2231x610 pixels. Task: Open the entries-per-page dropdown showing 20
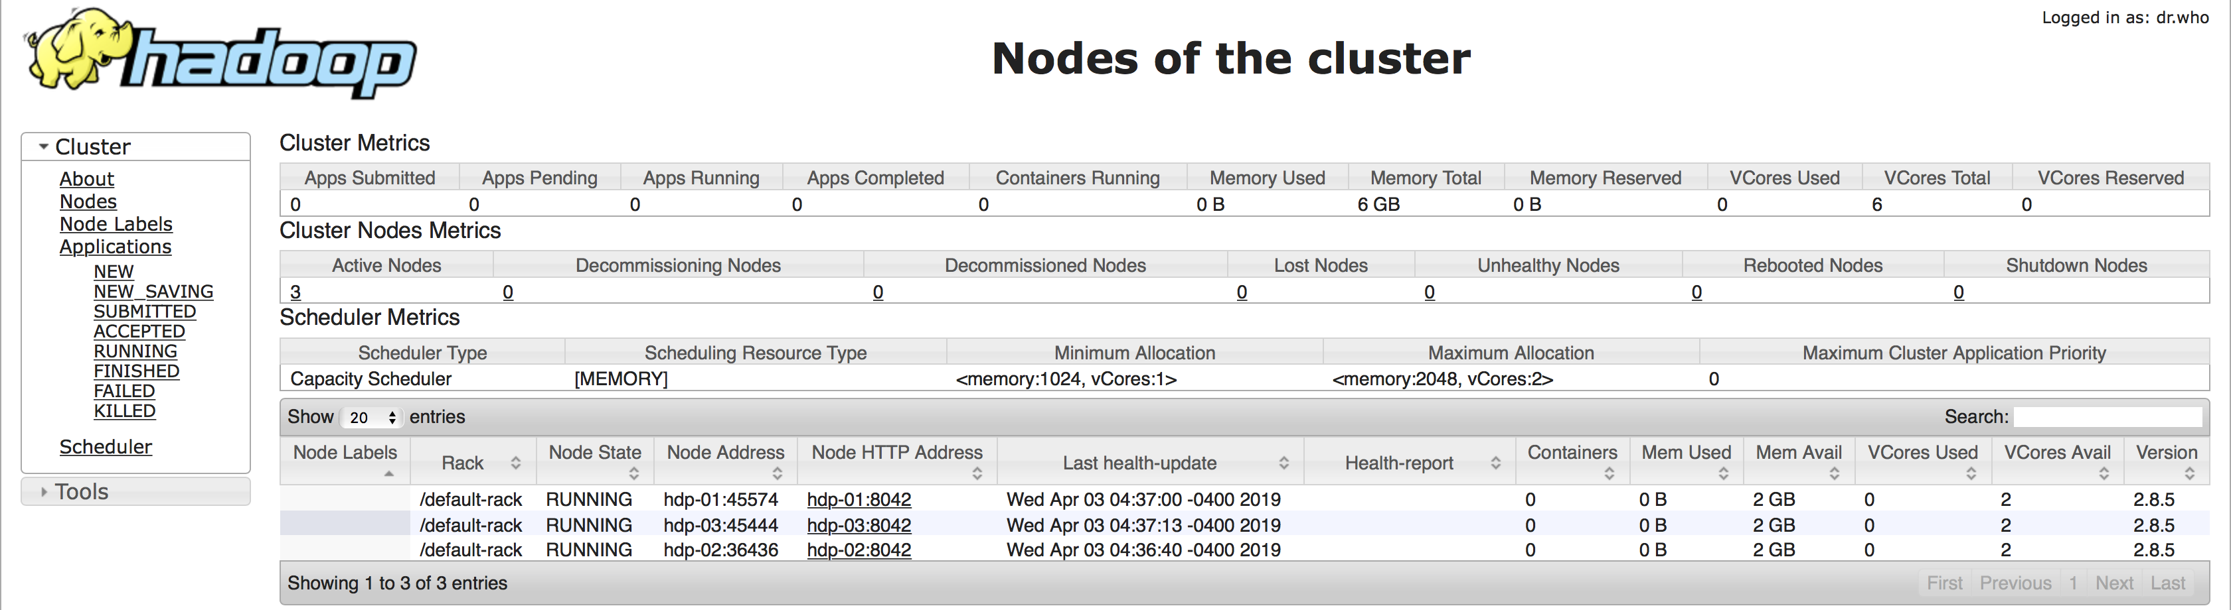pyautogui.click(x=372, y=417)
